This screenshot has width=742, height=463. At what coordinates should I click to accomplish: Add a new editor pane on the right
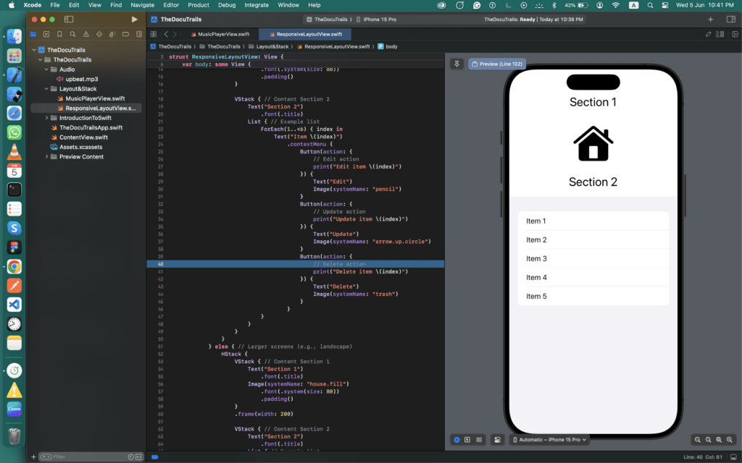pyautogui.click(x=735, y=34)
